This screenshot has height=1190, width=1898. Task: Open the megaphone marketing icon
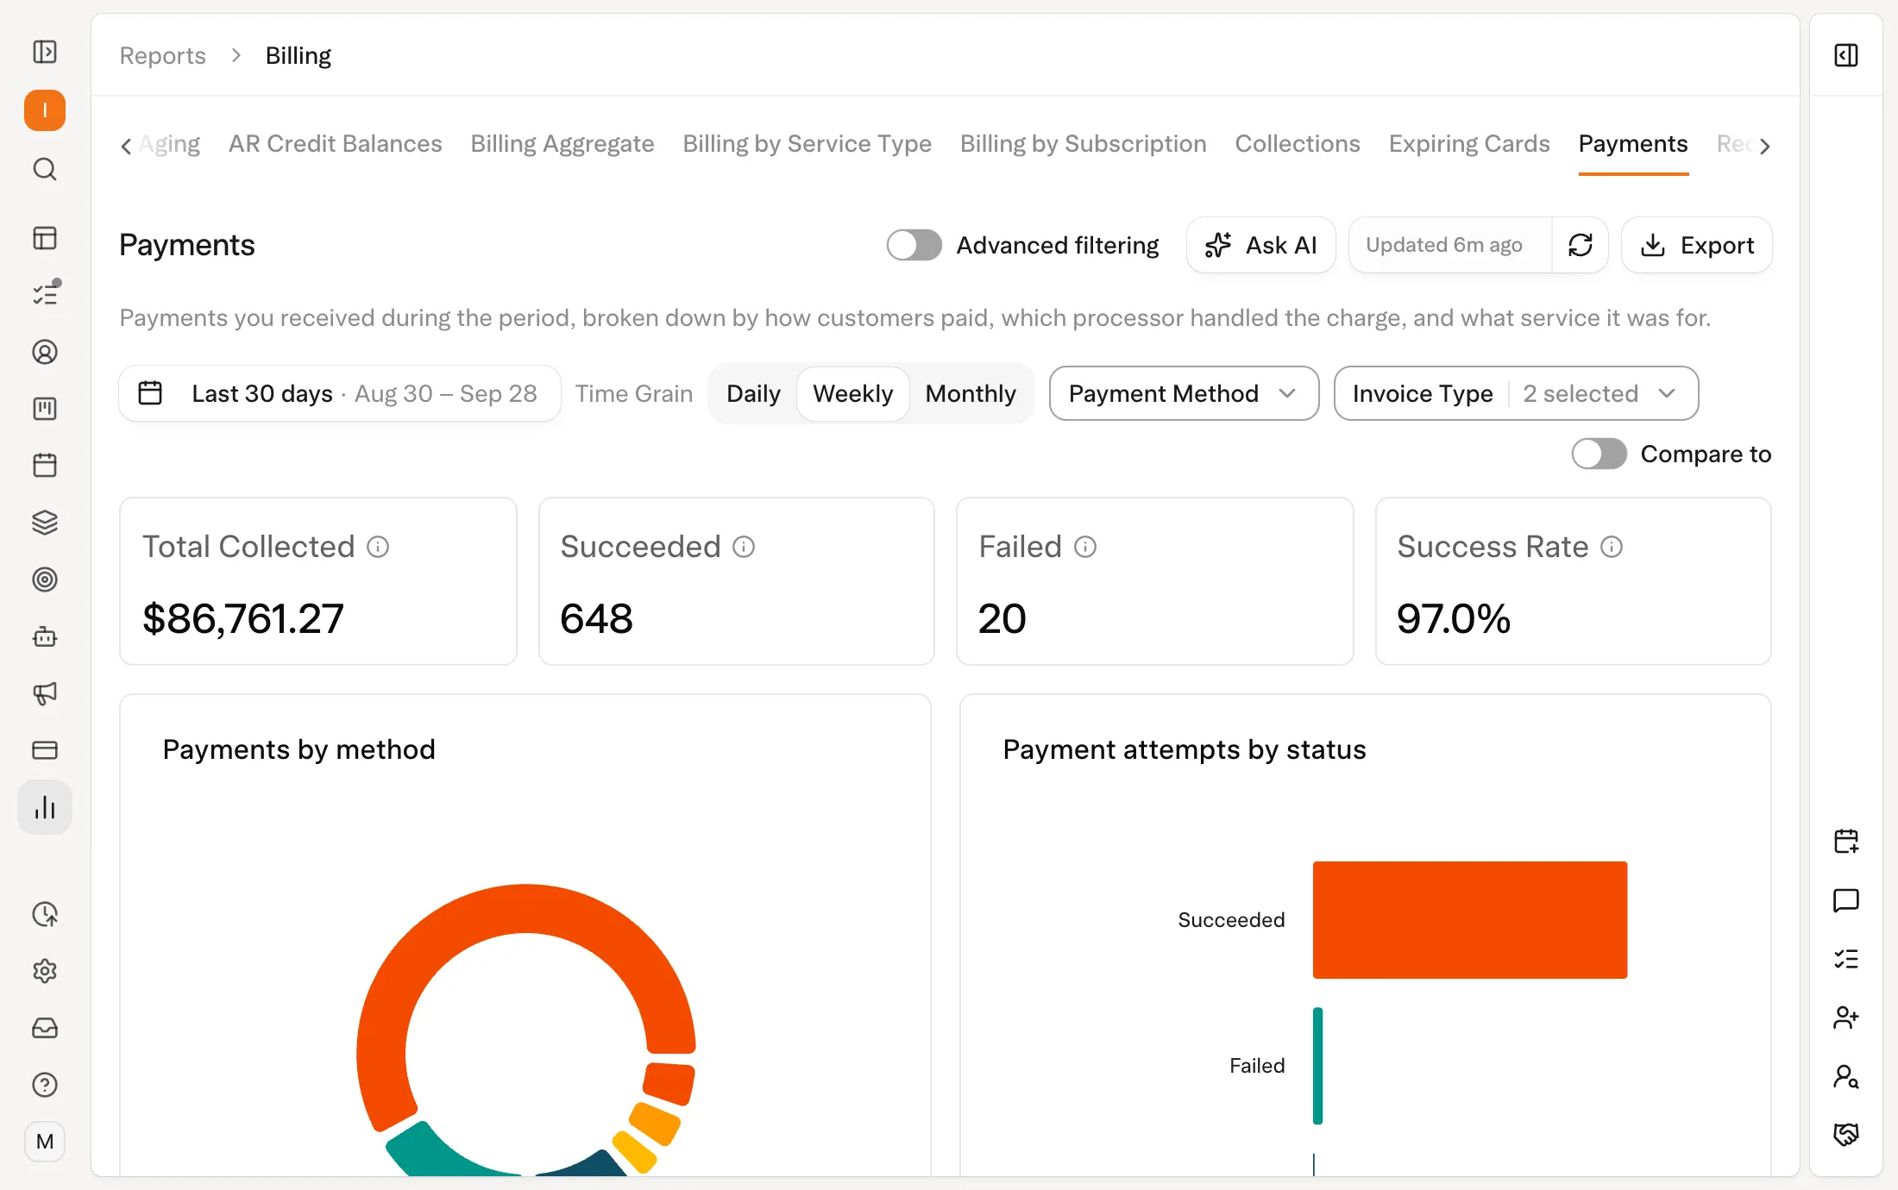pyautogui.click(x=45, y=693)
